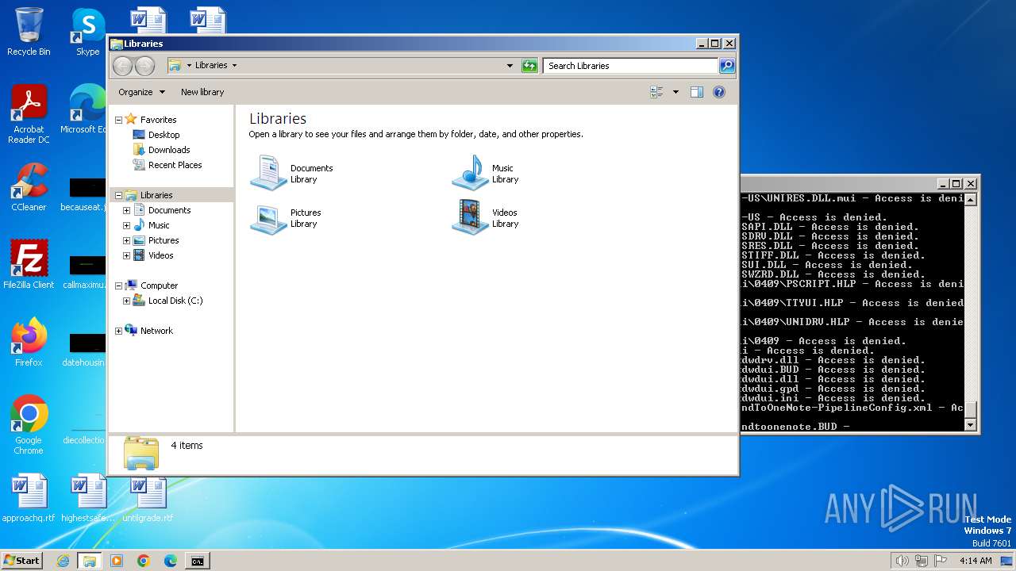The height and width of the screenshot is (571, 1016).
Task: Select Desktop under Favorites
Action: (x=164, y=135)
